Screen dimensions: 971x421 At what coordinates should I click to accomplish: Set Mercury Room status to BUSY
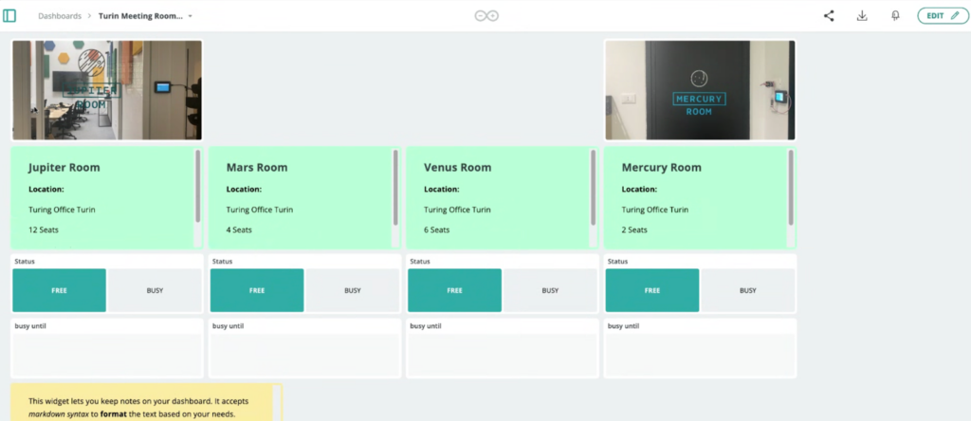pyautogui.click(x=747, y=290)
